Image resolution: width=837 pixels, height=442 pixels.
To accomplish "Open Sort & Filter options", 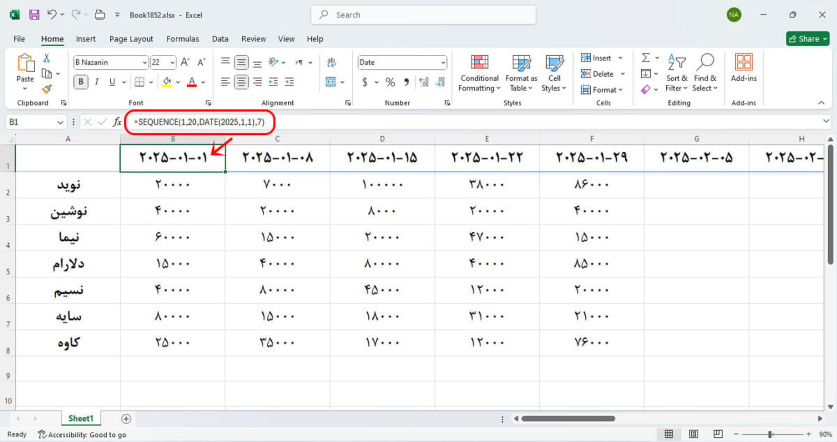I will [x=676, y=73].
